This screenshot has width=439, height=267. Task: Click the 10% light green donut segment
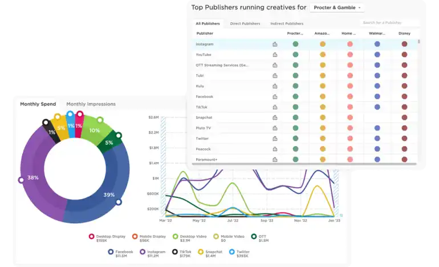(95, 130)
